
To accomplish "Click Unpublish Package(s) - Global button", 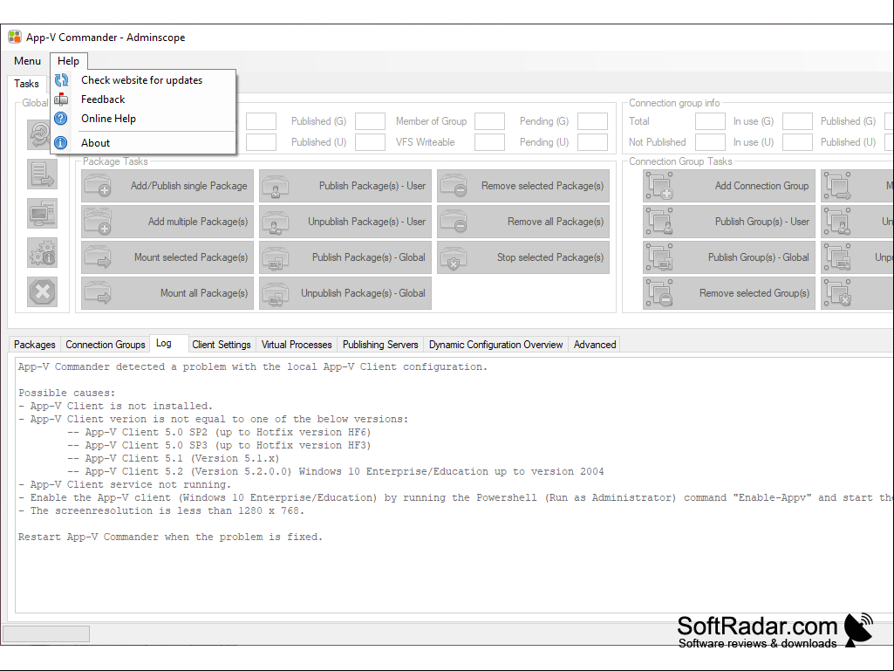I will (x=345, y=293).
